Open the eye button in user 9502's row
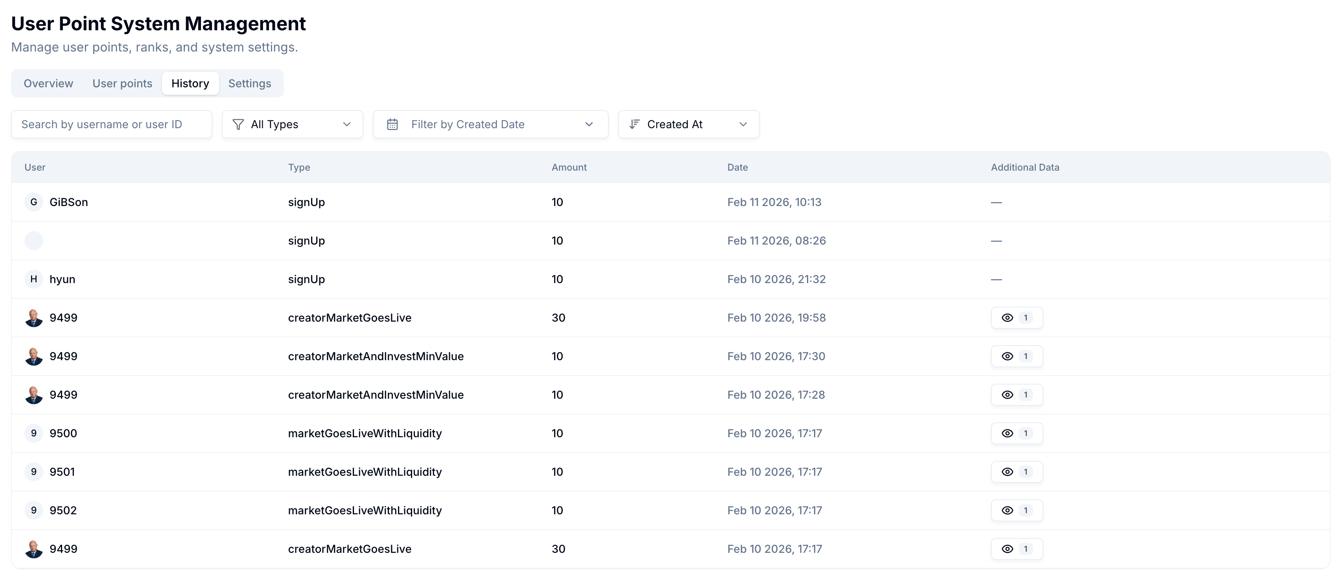1341x578 pixels. pos(1016,510)
